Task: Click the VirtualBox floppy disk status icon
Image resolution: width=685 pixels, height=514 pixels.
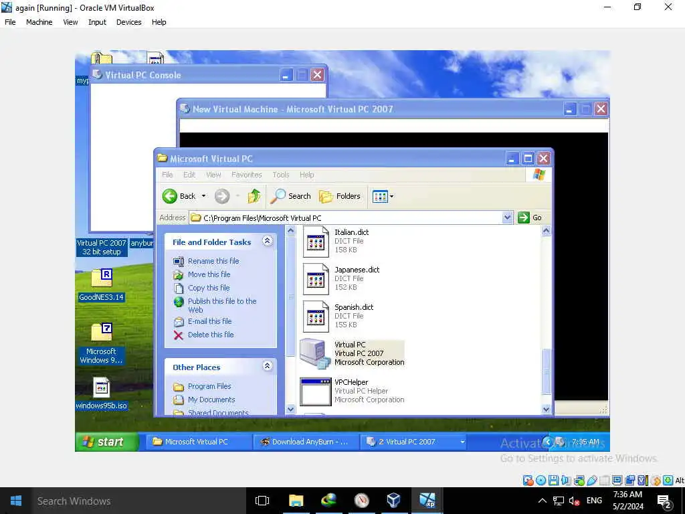Action: click(553, 481)
